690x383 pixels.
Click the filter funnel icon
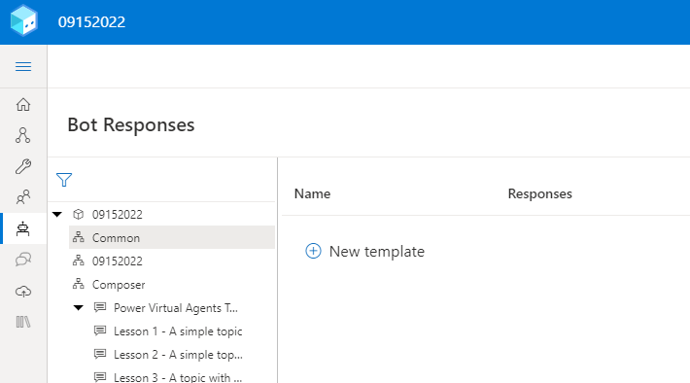64,180
